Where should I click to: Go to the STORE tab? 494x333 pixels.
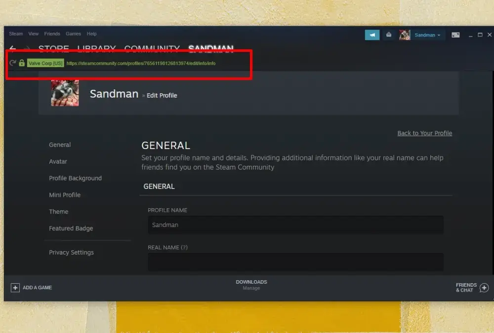[x=54, y=48]
